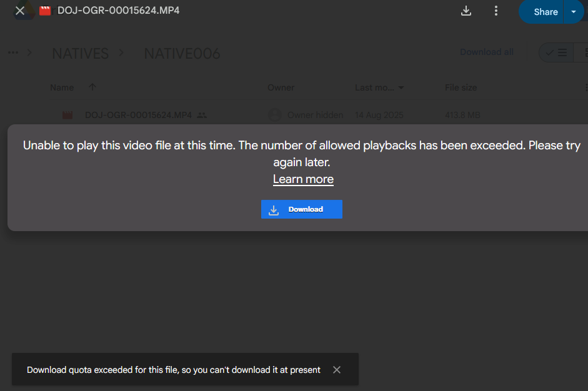Select the DOJ-OGR-00015624.MP4 file row name
The height and width of the screenshot is (391, 588).
[x=138, y=115]
